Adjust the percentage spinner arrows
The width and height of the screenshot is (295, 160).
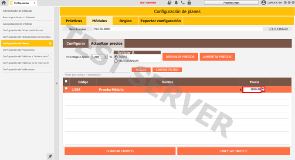pos(106,57)
